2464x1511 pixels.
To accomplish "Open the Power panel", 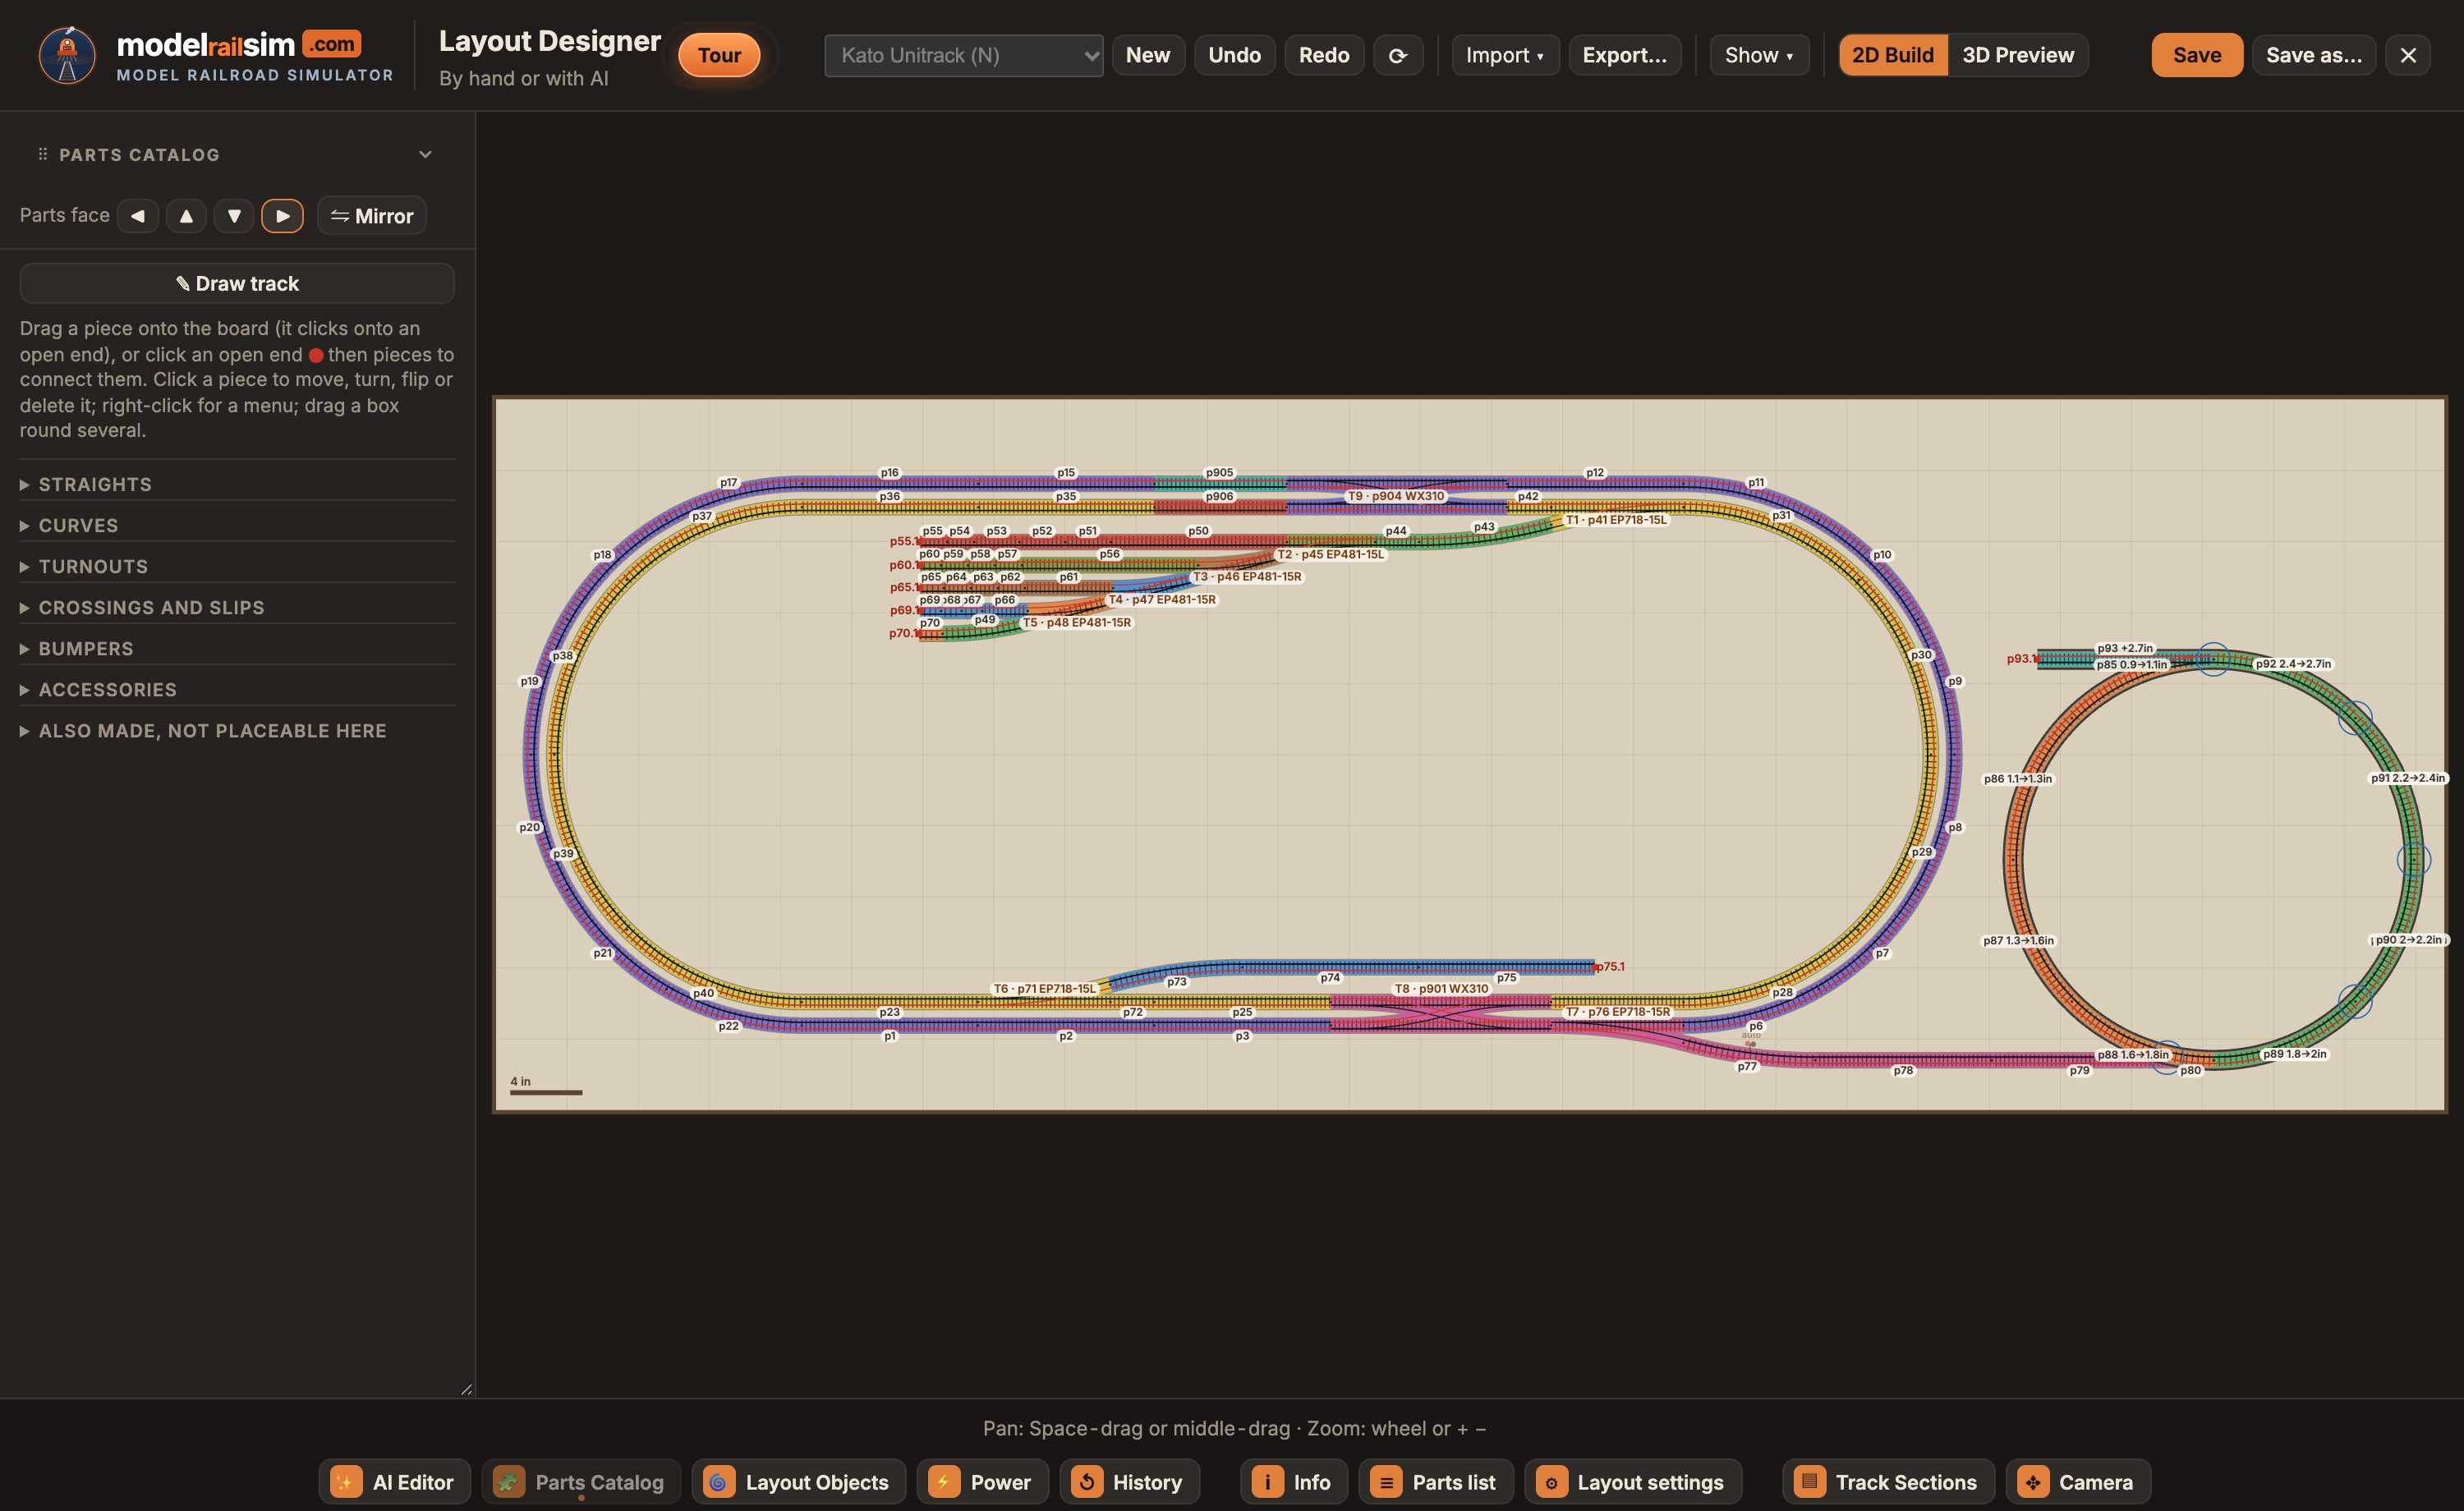I will 982,1482.
